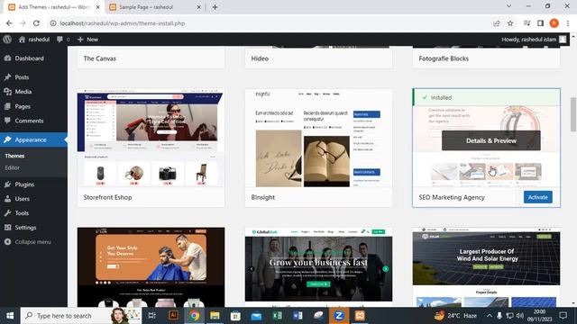The width and height of the screenshot is (577, 324).
Task: Click the Appearance menu item
Action: pos(30,139)
